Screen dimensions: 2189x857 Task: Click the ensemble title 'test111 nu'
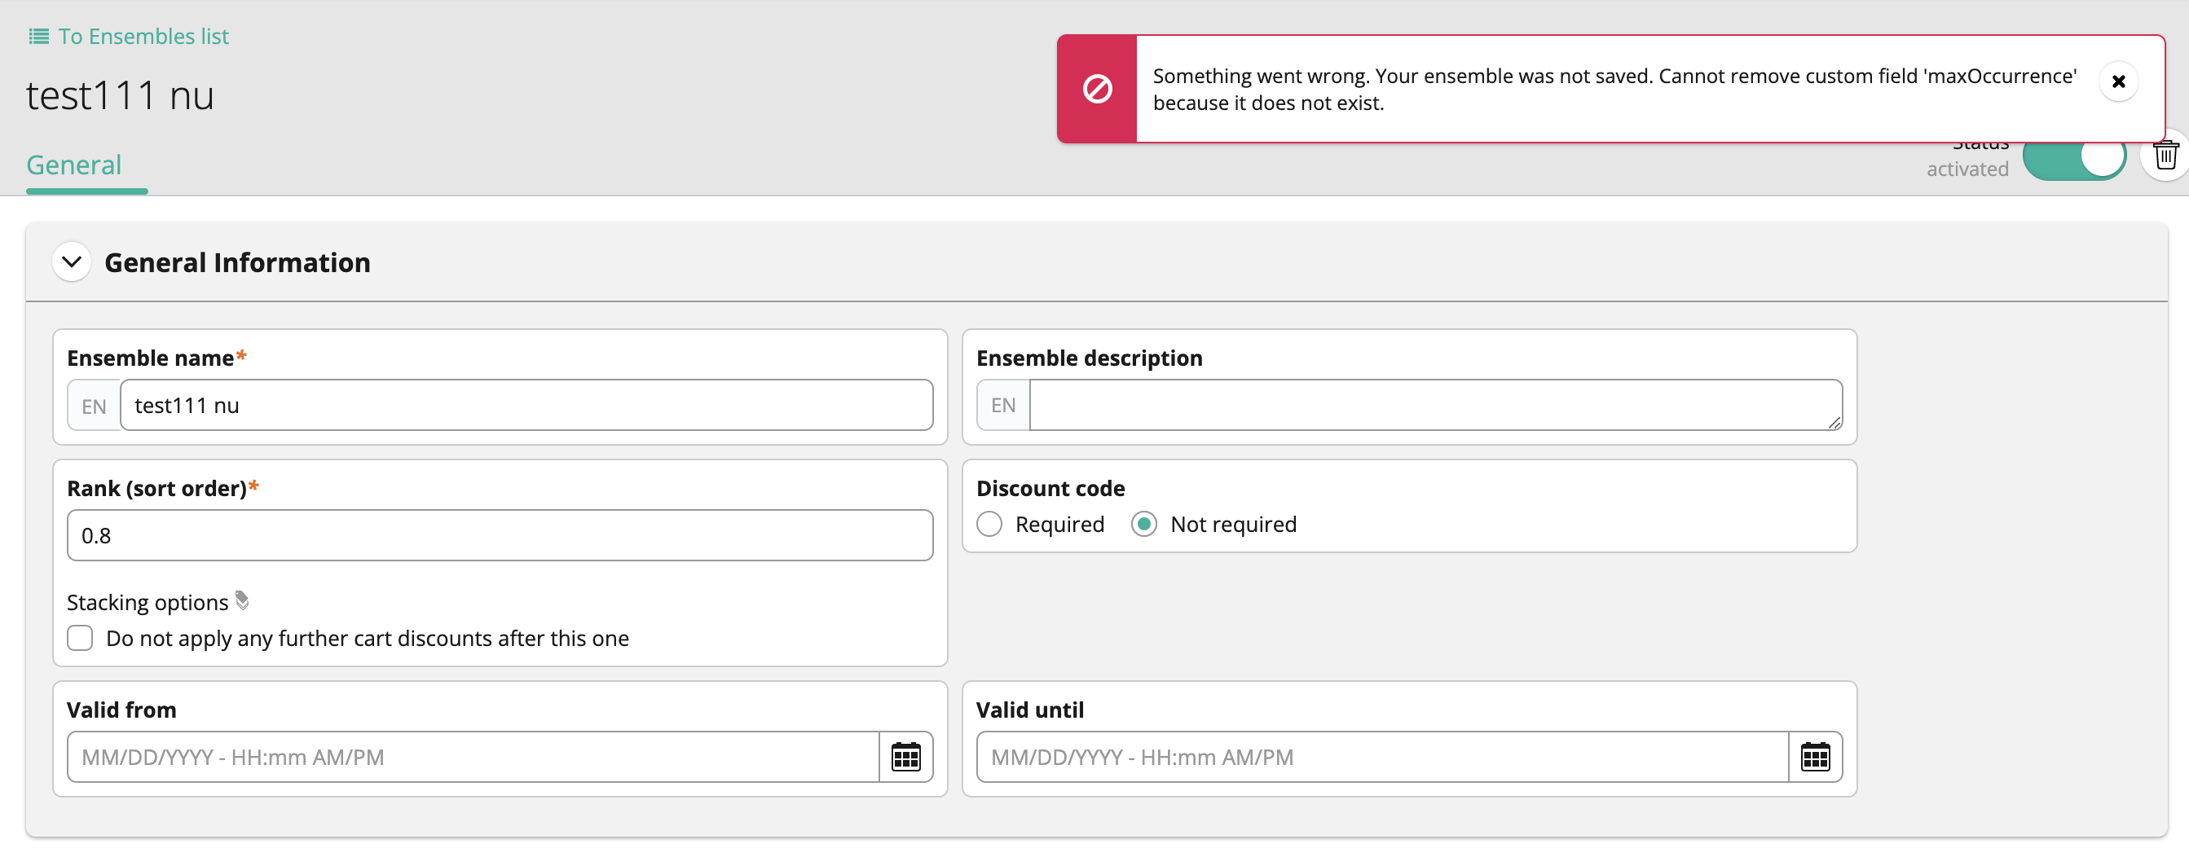tap(120, 95)
